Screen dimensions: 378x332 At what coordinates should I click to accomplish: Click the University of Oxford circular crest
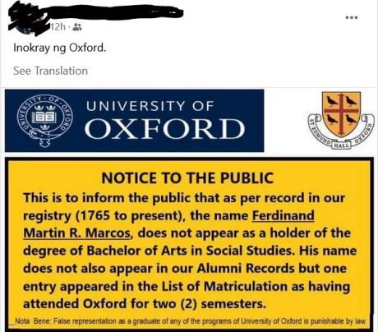45,121
